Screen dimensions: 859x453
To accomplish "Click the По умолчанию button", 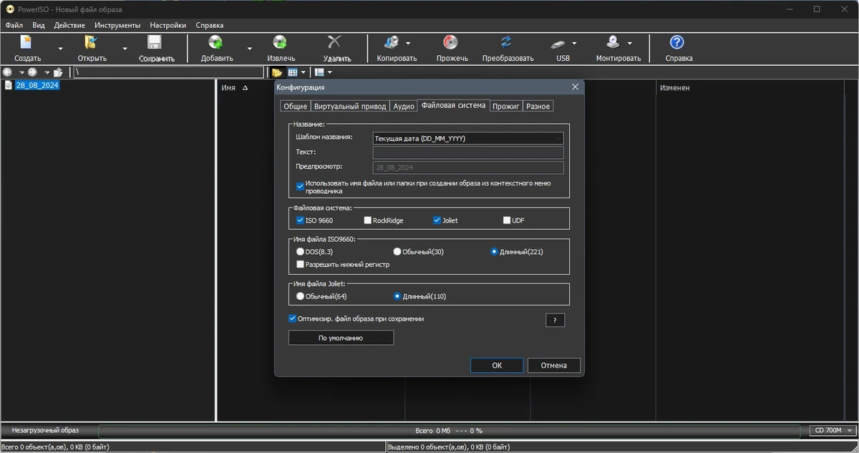I will 341,338.
